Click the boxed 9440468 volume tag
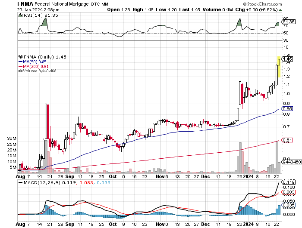Image resolution: width=302 pixels, height=228 pixels. pos(292,162)
